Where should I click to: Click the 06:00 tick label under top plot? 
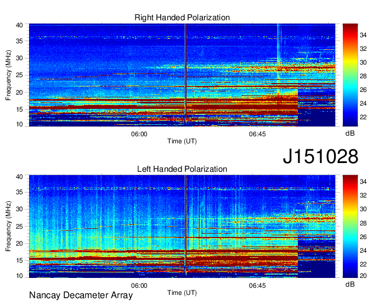coord(139,134)
